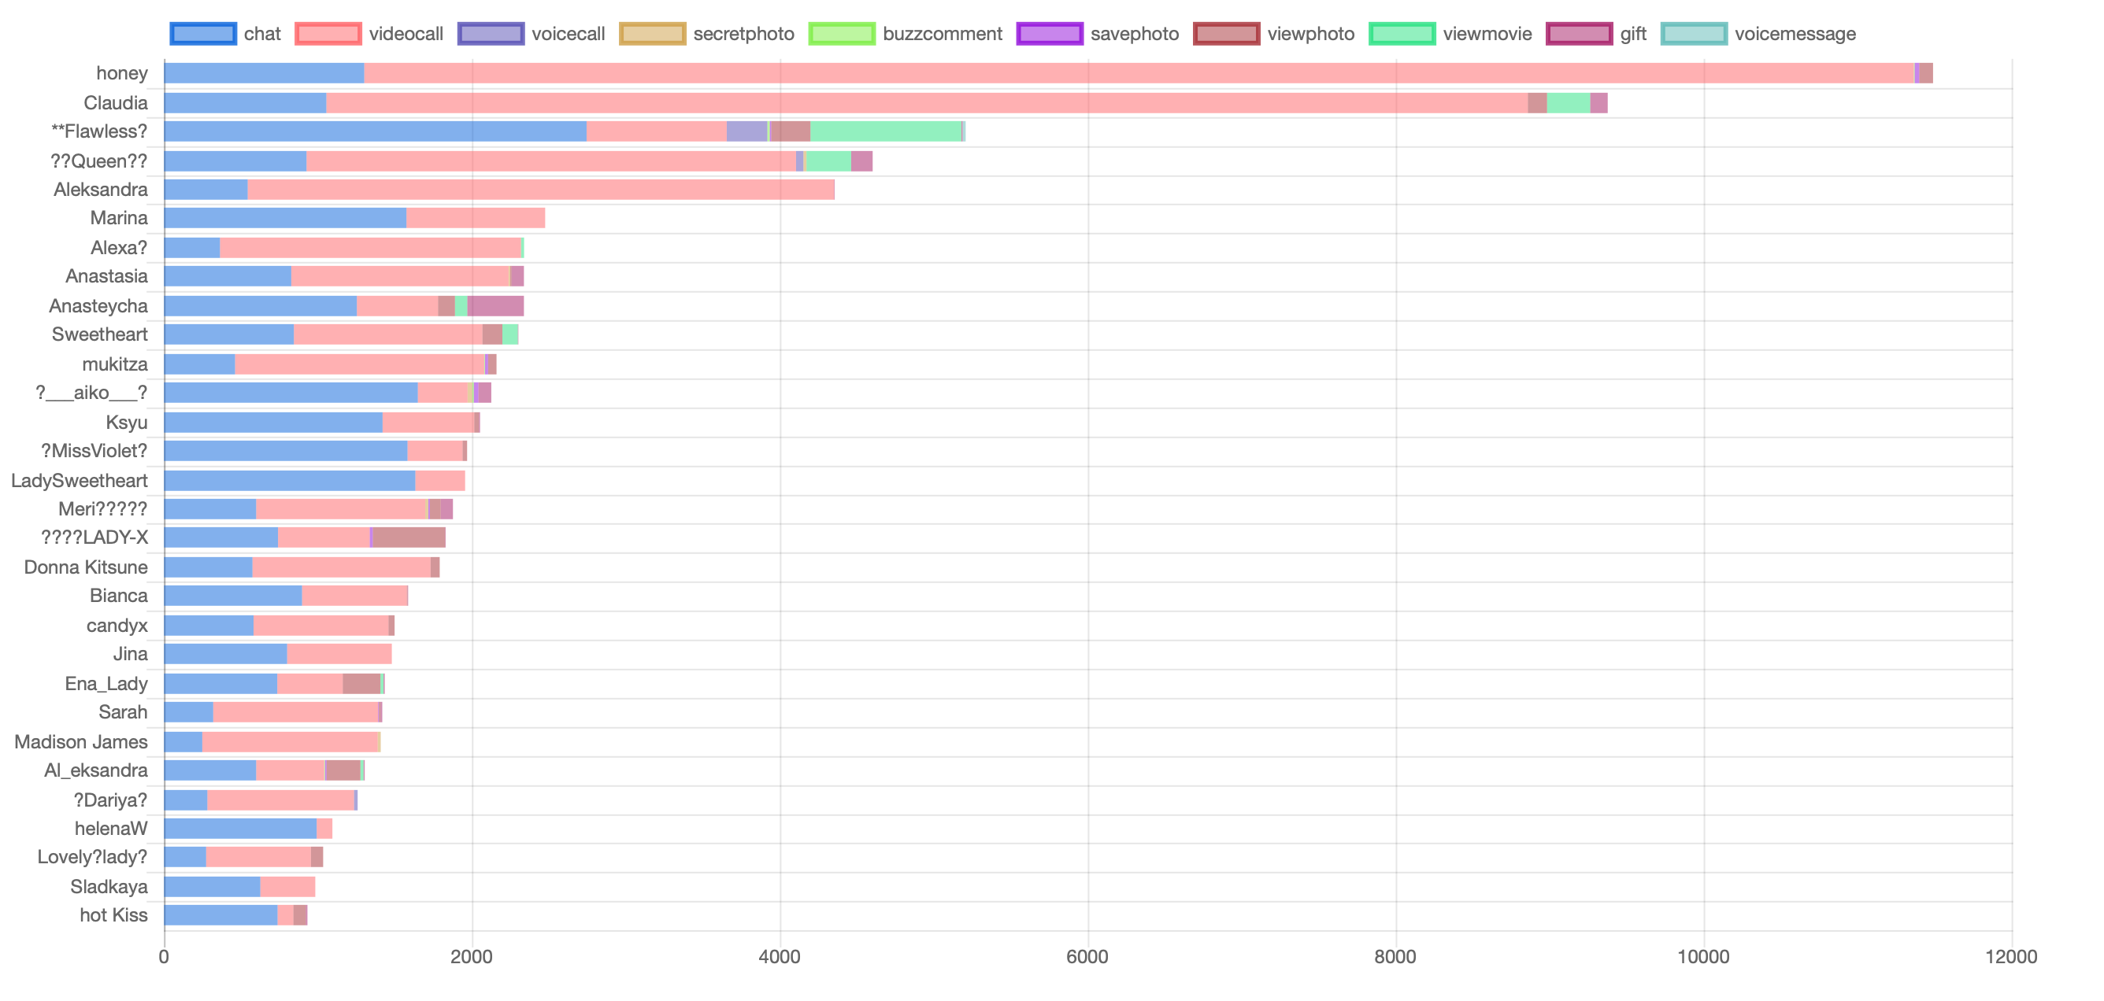Click the 'Donna Kitsune' axis label
The width and height of the screenshot is (2104, 1001).
click(86, 567)
